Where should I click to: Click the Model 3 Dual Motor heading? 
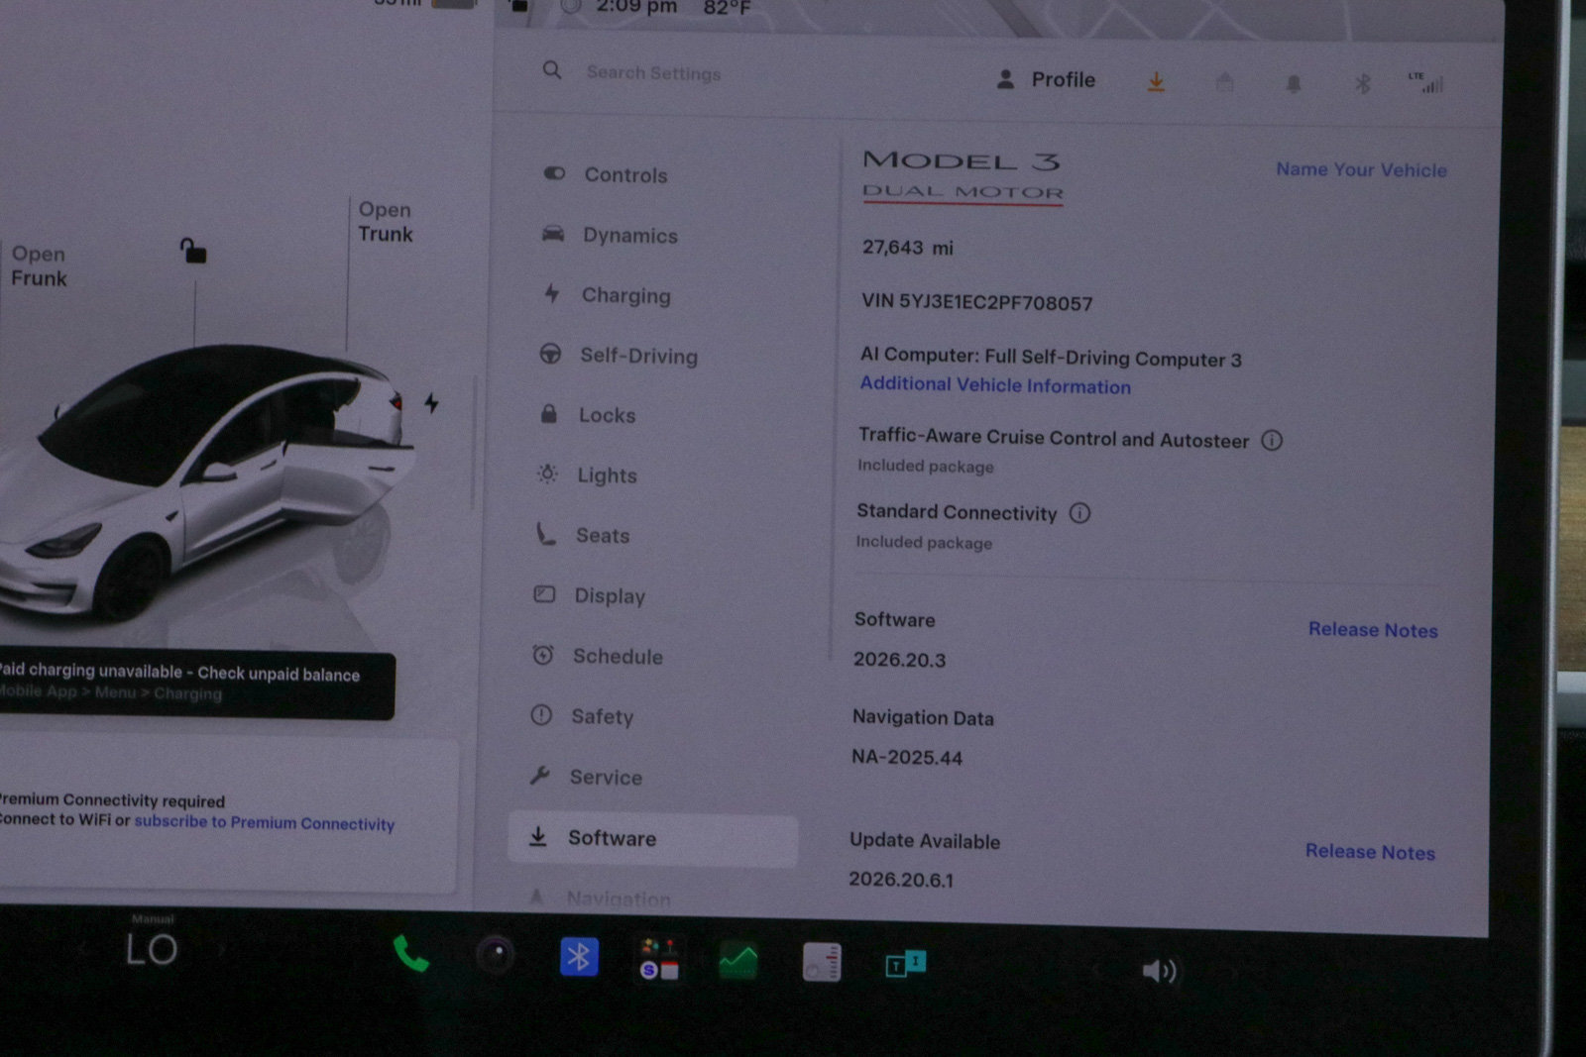point(963,175)
